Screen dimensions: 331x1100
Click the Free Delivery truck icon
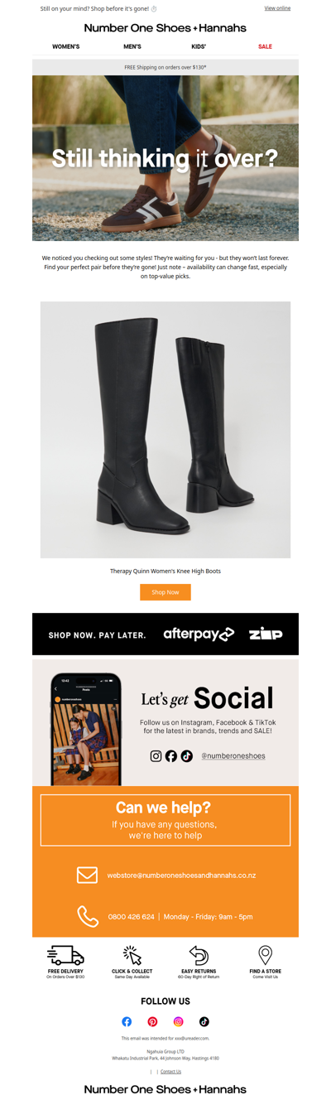[x=65, y=955]
